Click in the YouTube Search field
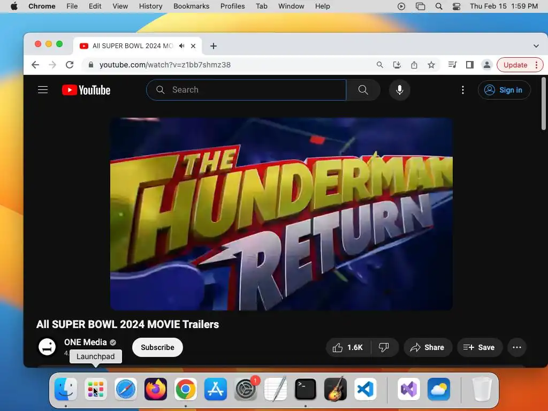This screenshot has height=411, width=548. [246, 90]
